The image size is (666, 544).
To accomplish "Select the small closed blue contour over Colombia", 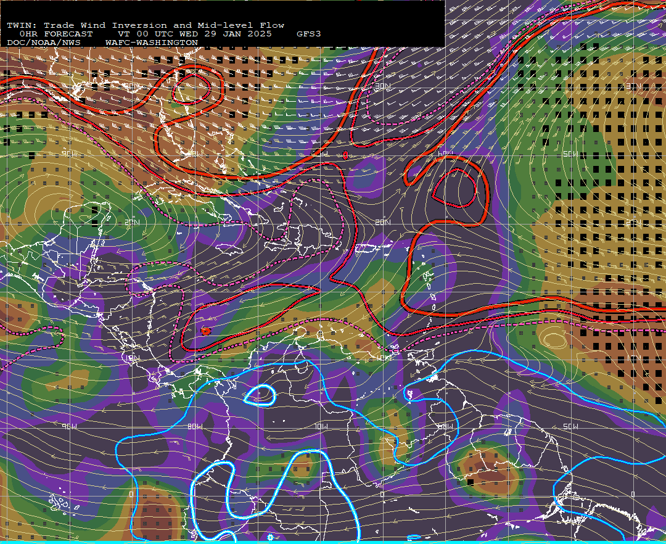I will (260, 395).
